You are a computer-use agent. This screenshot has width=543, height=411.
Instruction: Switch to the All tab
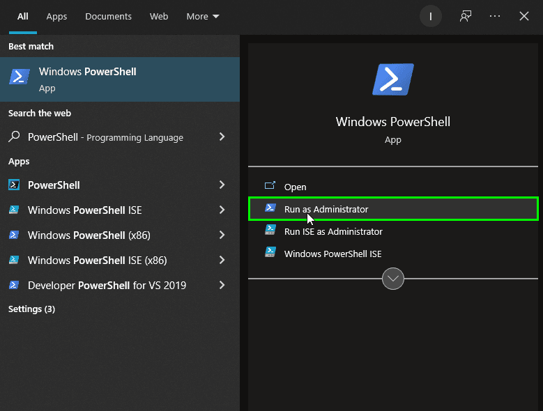click(23, 17)
